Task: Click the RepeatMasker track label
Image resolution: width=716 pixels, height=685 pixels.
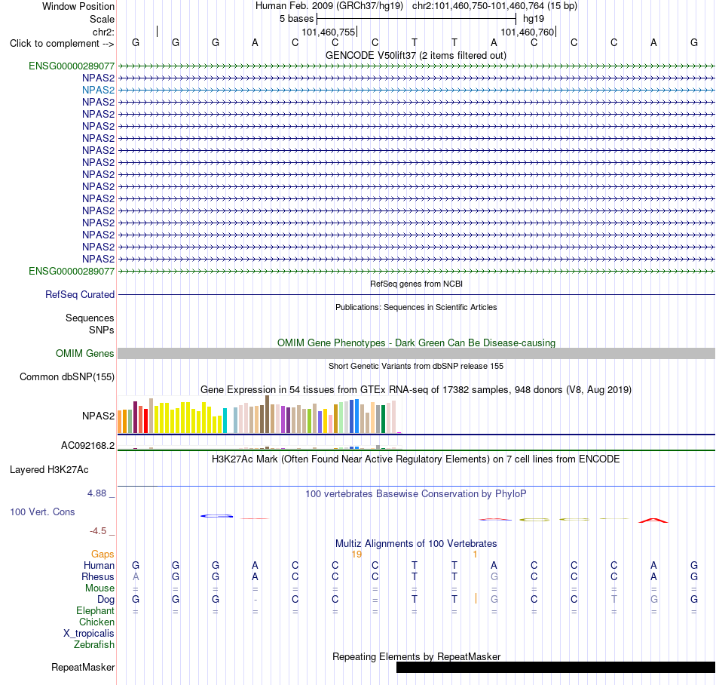Action: pyautogui.click(x=83, y=668)
